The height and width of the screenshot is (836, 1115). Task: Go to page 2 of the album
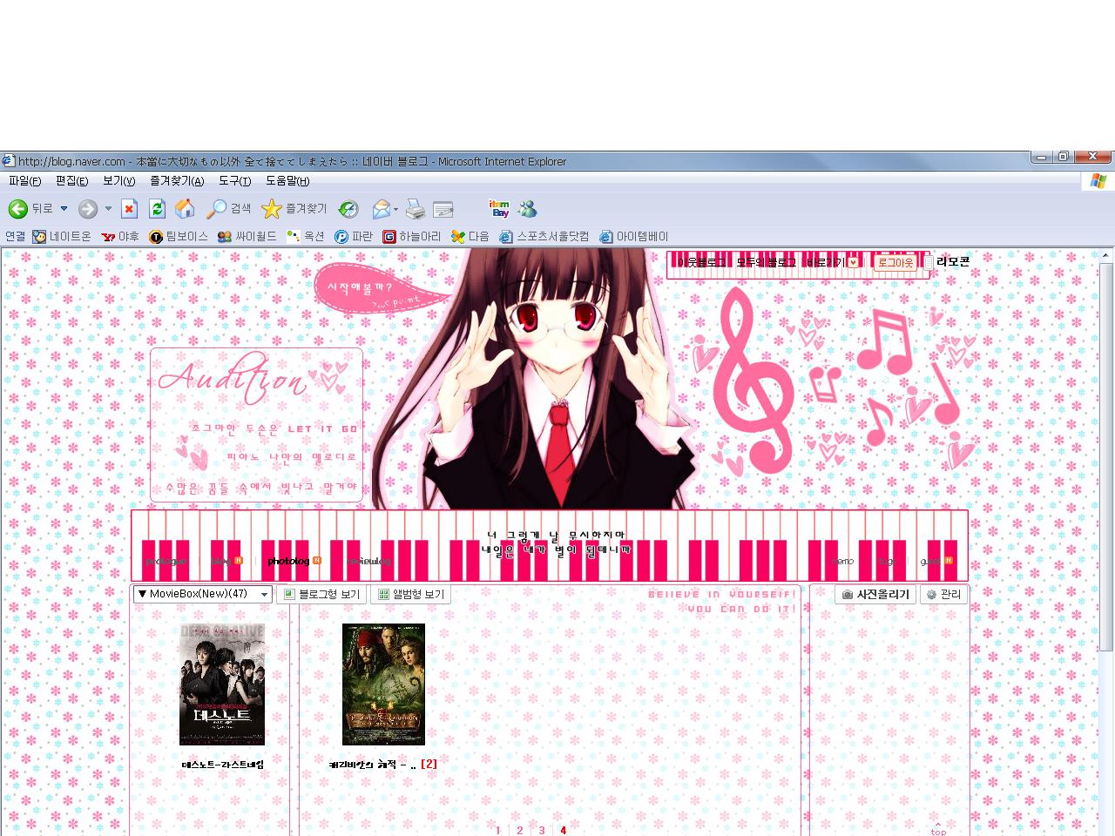coord(520,830)
